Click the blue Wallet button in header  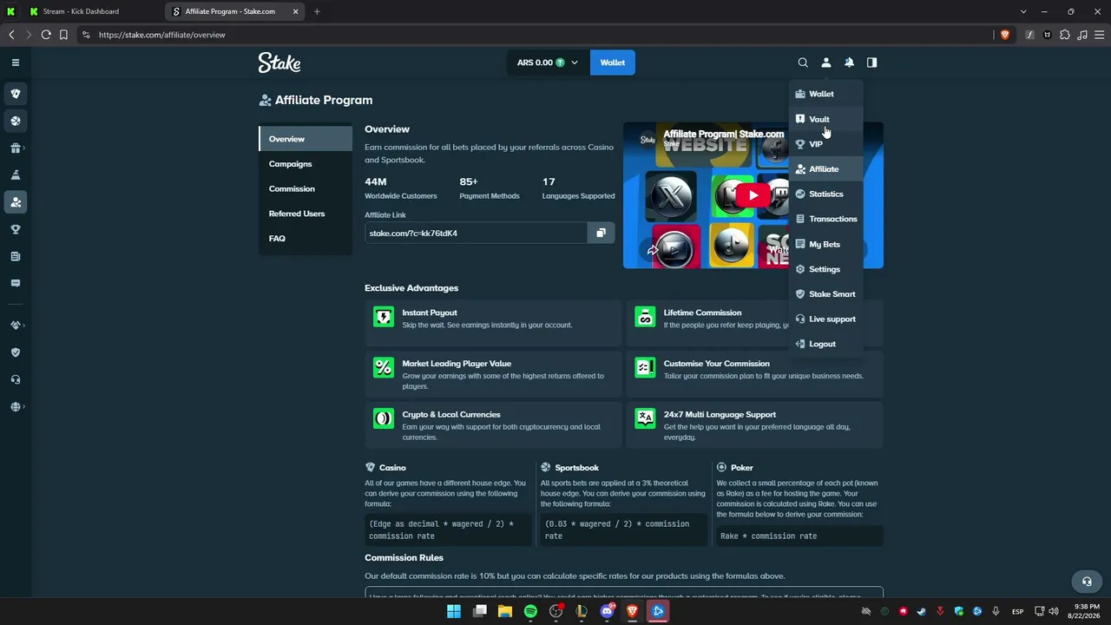pyautogui.click(x=613, y=62)
